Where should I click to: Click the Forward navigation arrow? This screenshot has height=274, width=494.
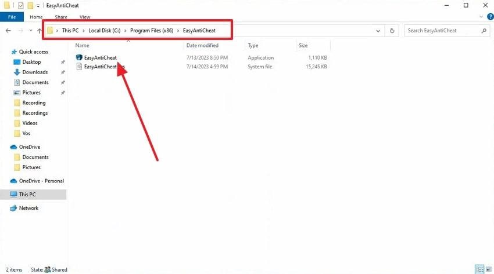(x=20, y=31)
